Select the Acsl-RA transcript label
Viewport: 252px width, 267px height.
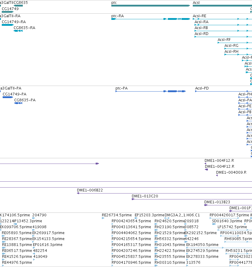point(201,22)
